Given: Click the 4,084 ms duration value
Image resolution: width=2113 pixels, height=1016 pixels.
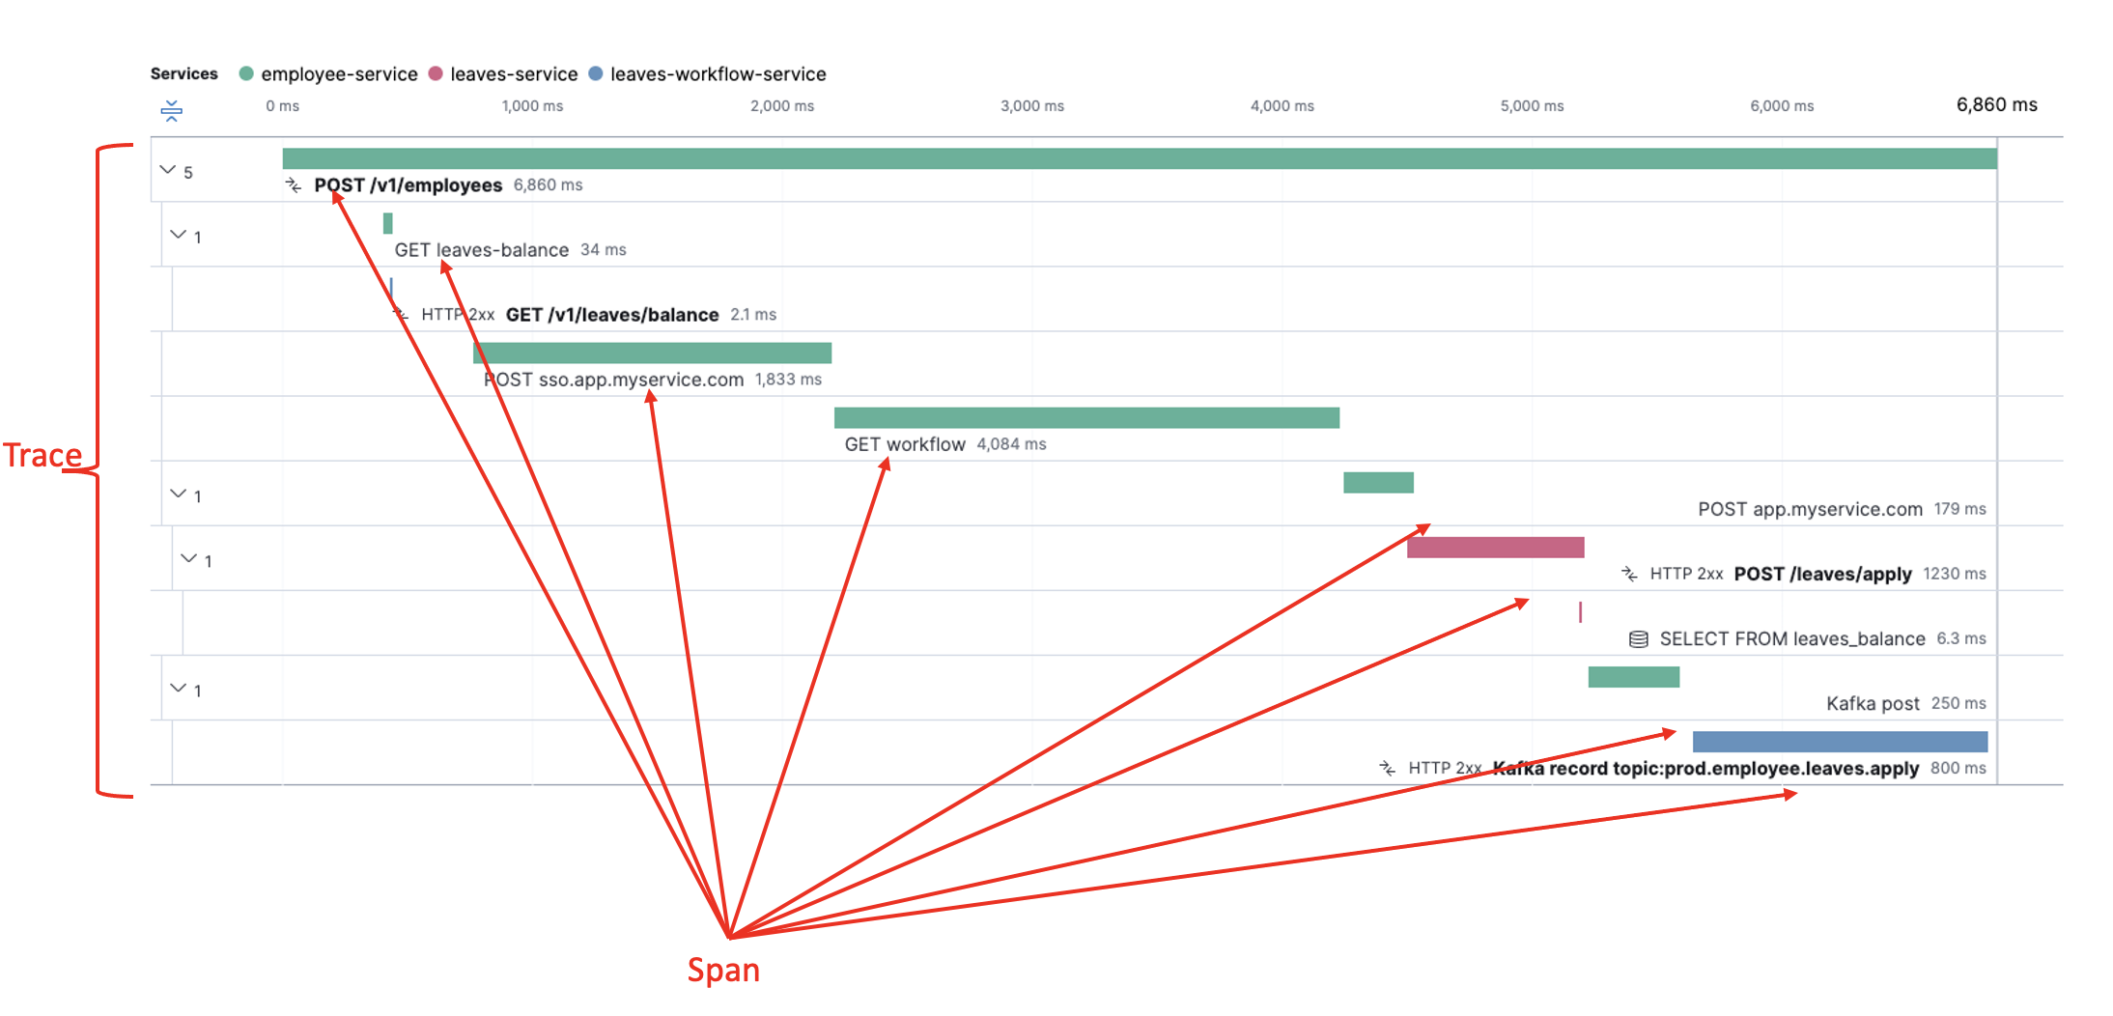Looking at the screenshot, I should click(1011, 444).
